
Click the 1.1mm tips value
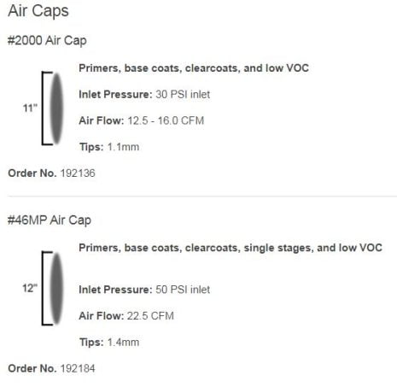tap(123, 147)
